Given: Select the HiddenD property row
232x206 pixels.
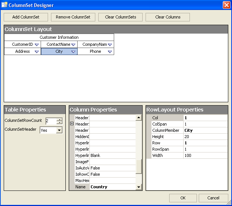Looking at the screenshot, I should (x=105, y=137).
